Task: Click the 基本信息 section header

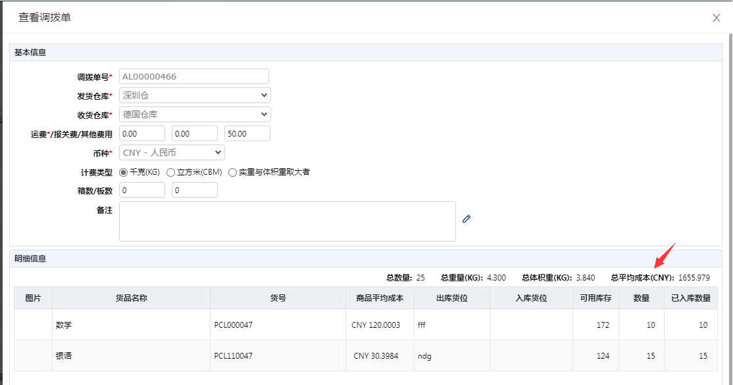Action: point(366,53)
